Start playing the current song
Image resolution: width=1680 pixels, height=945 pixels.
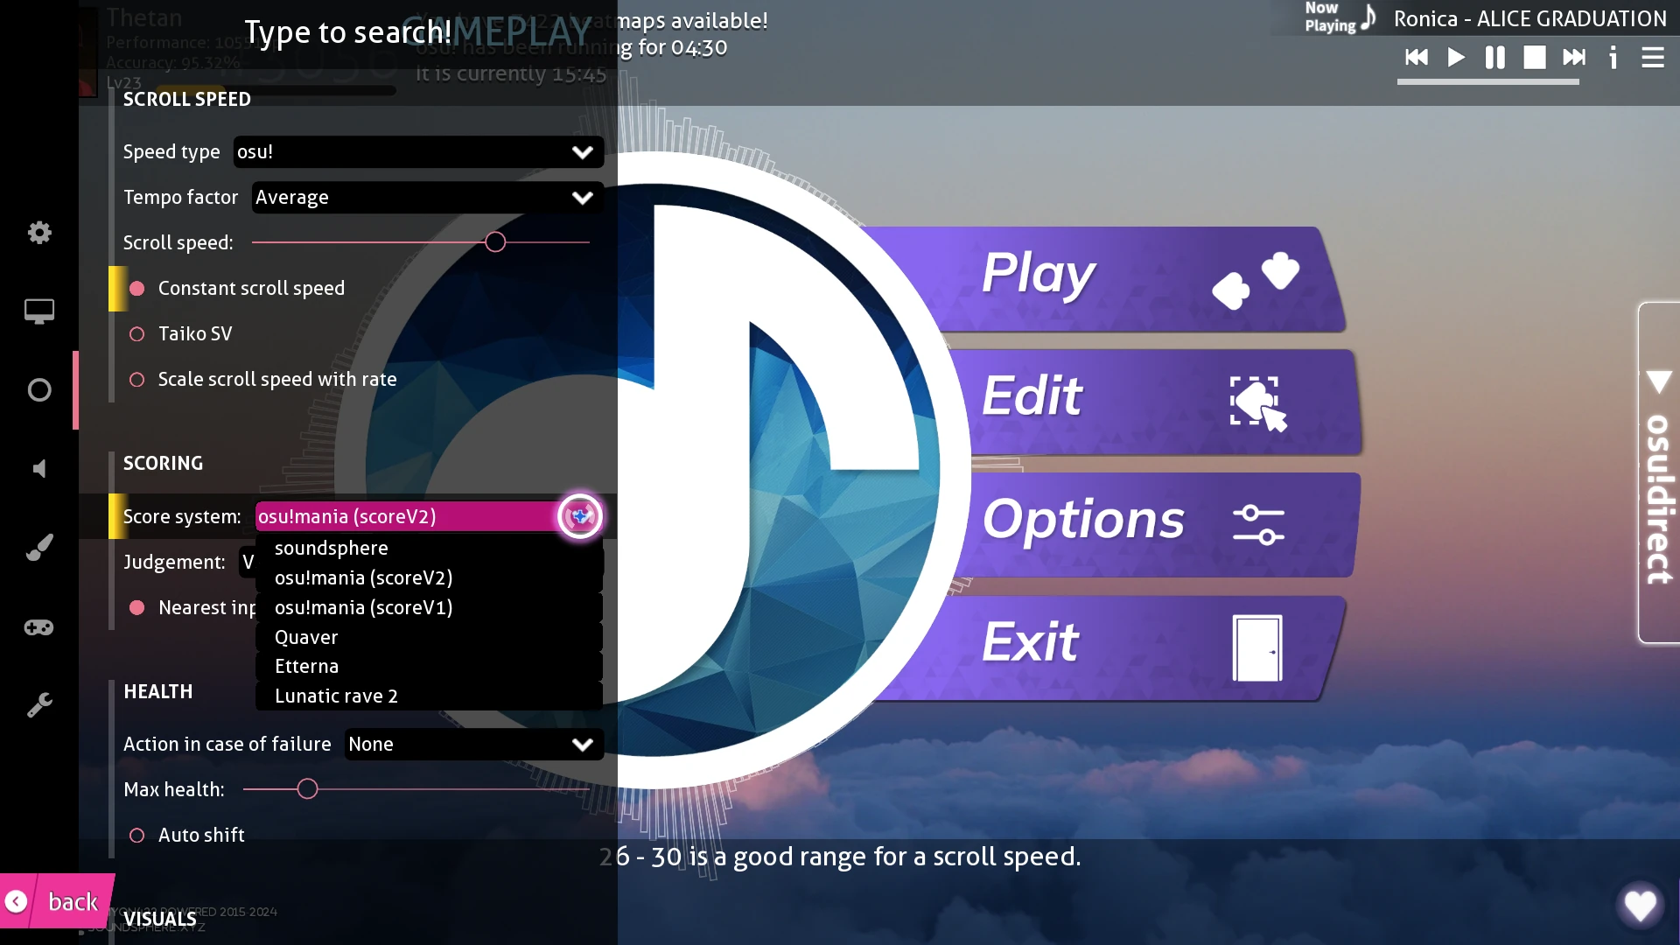tap(1456, 58)
